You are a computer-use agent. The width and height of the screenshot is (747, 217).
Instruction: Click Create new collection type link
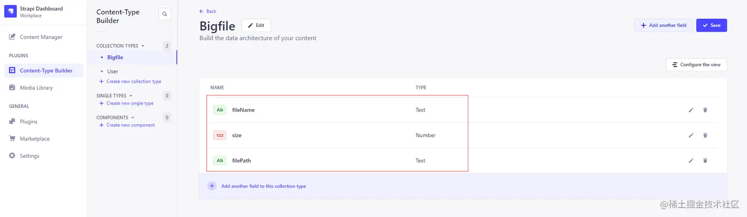coord(130,81)
